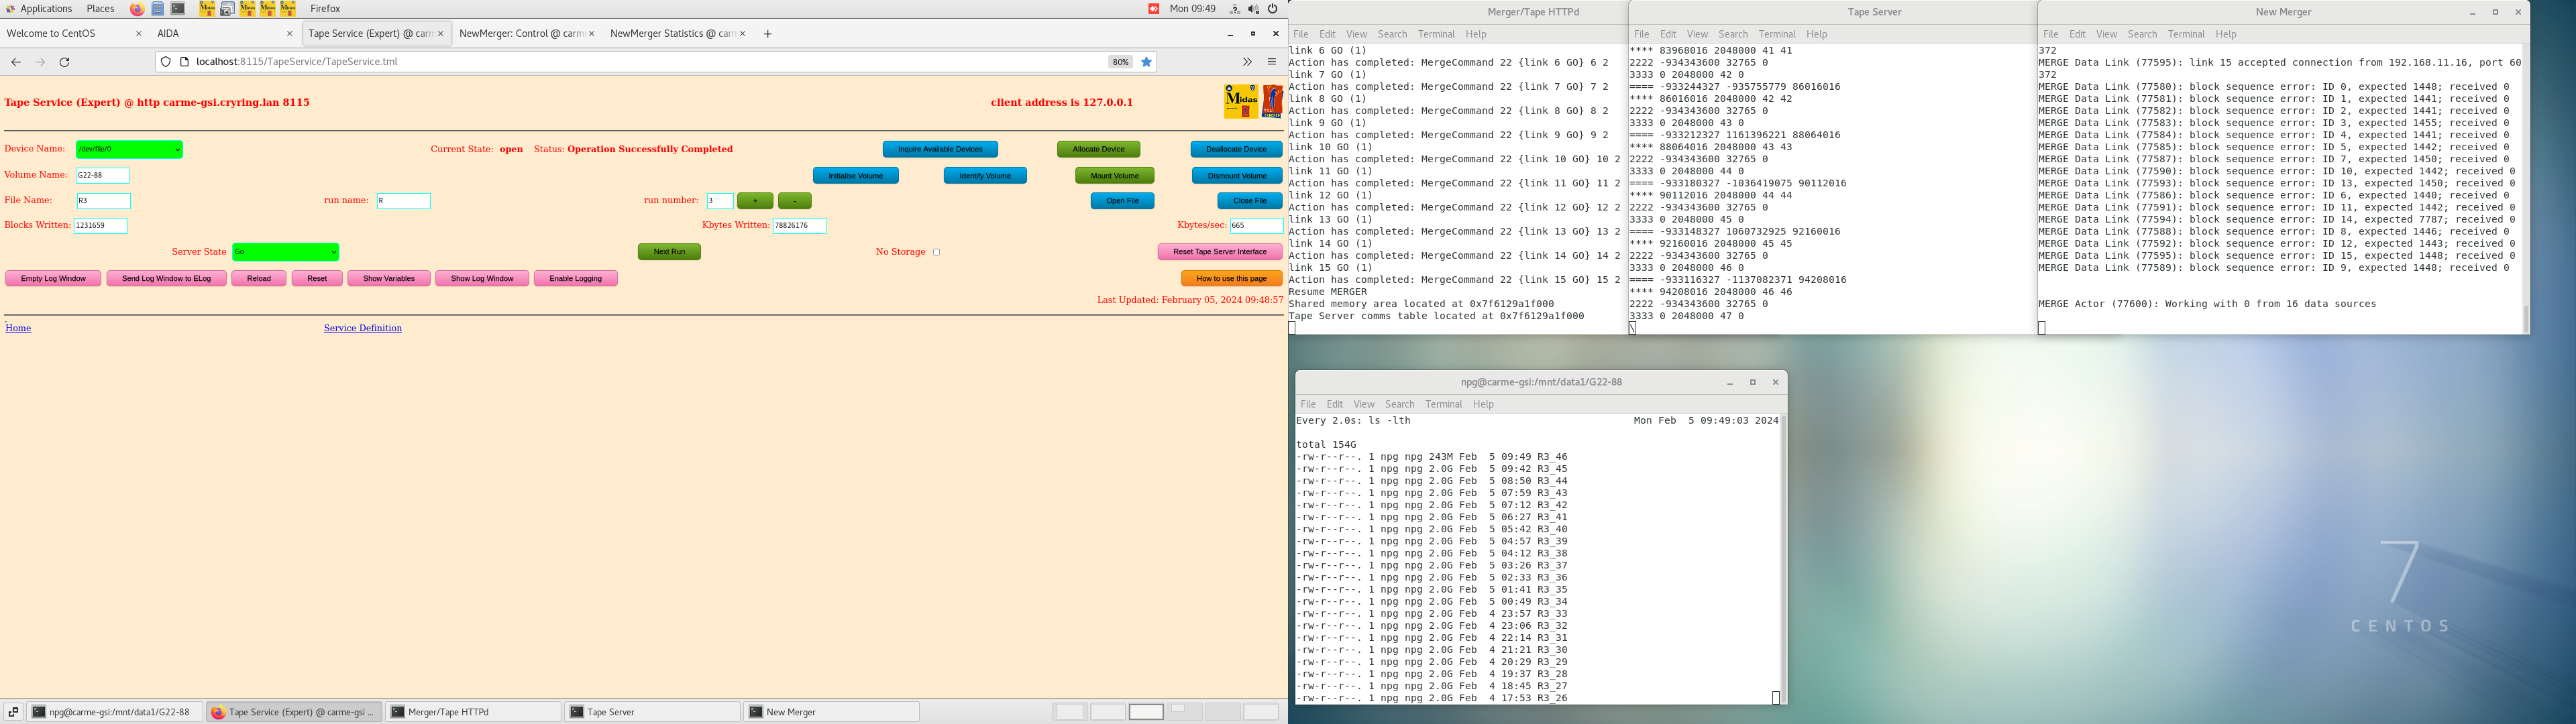The height and width of the screenshot is (724, 2576).
Task: Expand the Firefox toolbar overflow chevron
Action: tap(1247, 62)
